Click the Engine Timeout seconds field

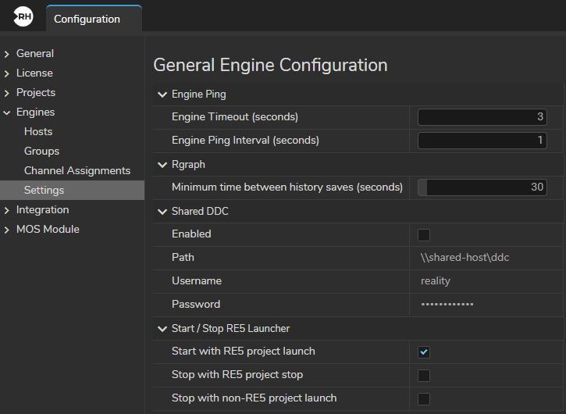(482, 117)
